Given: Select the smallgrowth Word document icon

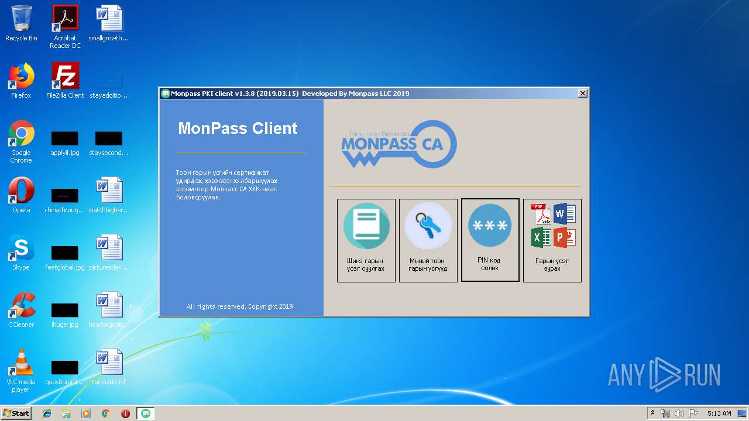Looking at the screenshot, I should [109, 24].
